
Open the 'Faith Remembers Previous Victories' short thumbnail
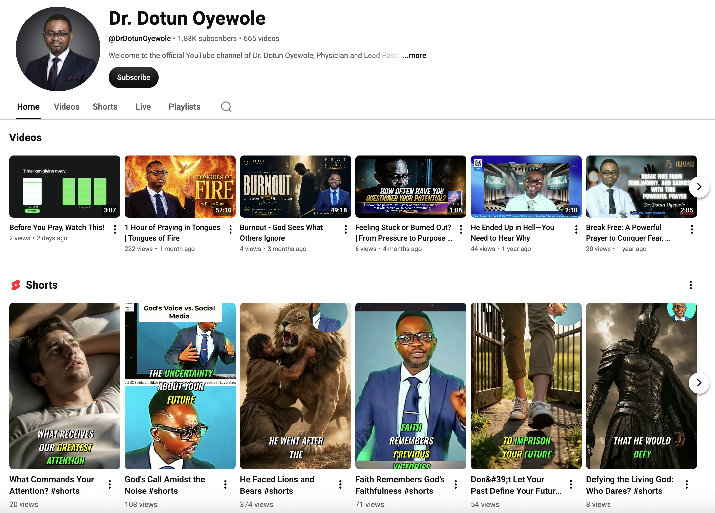(410, 386)
